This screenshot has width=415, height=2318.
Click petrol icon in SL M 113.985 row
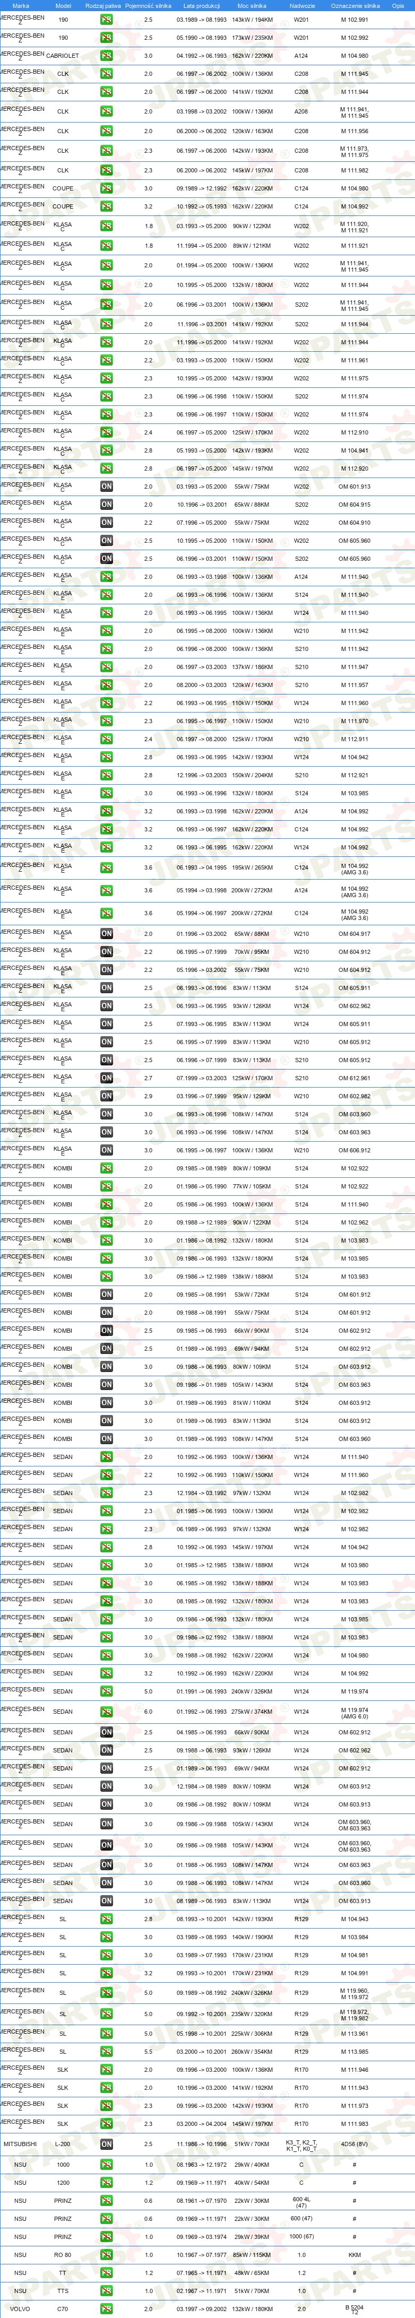click(106, 2052)
